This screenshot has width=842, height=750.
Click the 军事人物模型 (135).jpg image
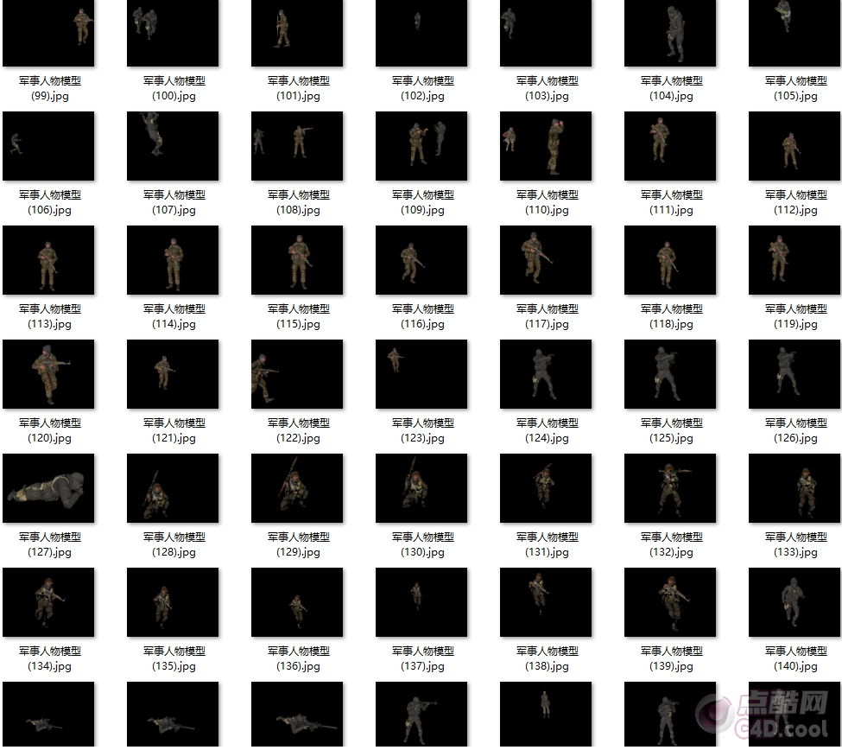173,602
